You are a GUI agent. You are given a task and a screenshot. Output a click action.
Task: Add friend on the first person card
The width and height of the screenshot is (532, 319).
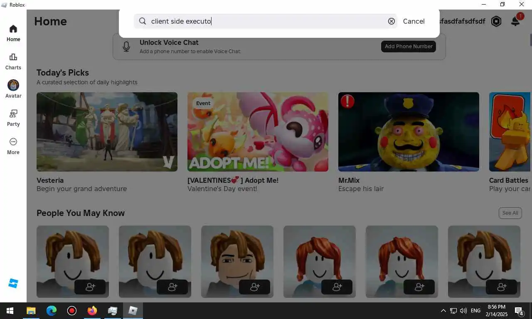90,287
